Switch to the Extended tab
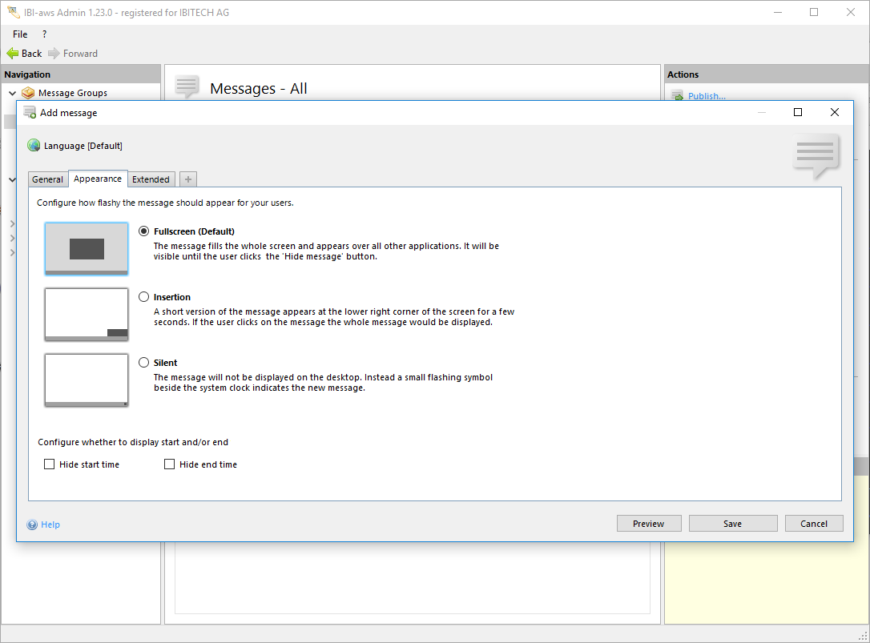The image size is (870, 643). pyautogui.click(x=151, y=179)
